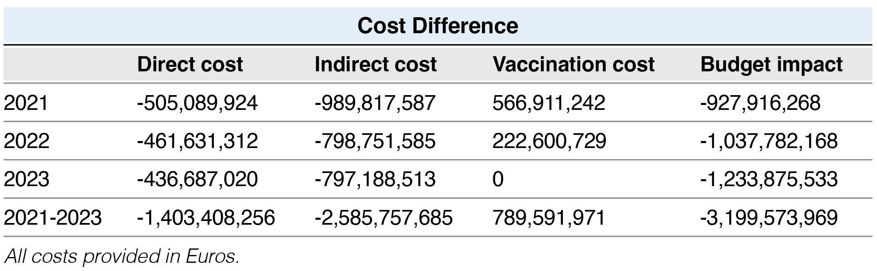Select the 2021 row label
The image size is (877, 271).
26,102
